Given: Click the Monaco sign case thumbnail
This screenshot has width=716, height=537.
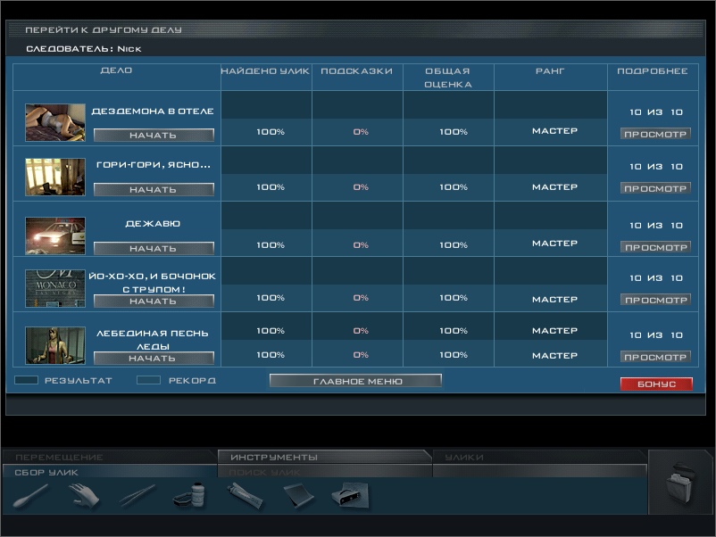Looking at the screenshot, I should [x=55, y=288].
